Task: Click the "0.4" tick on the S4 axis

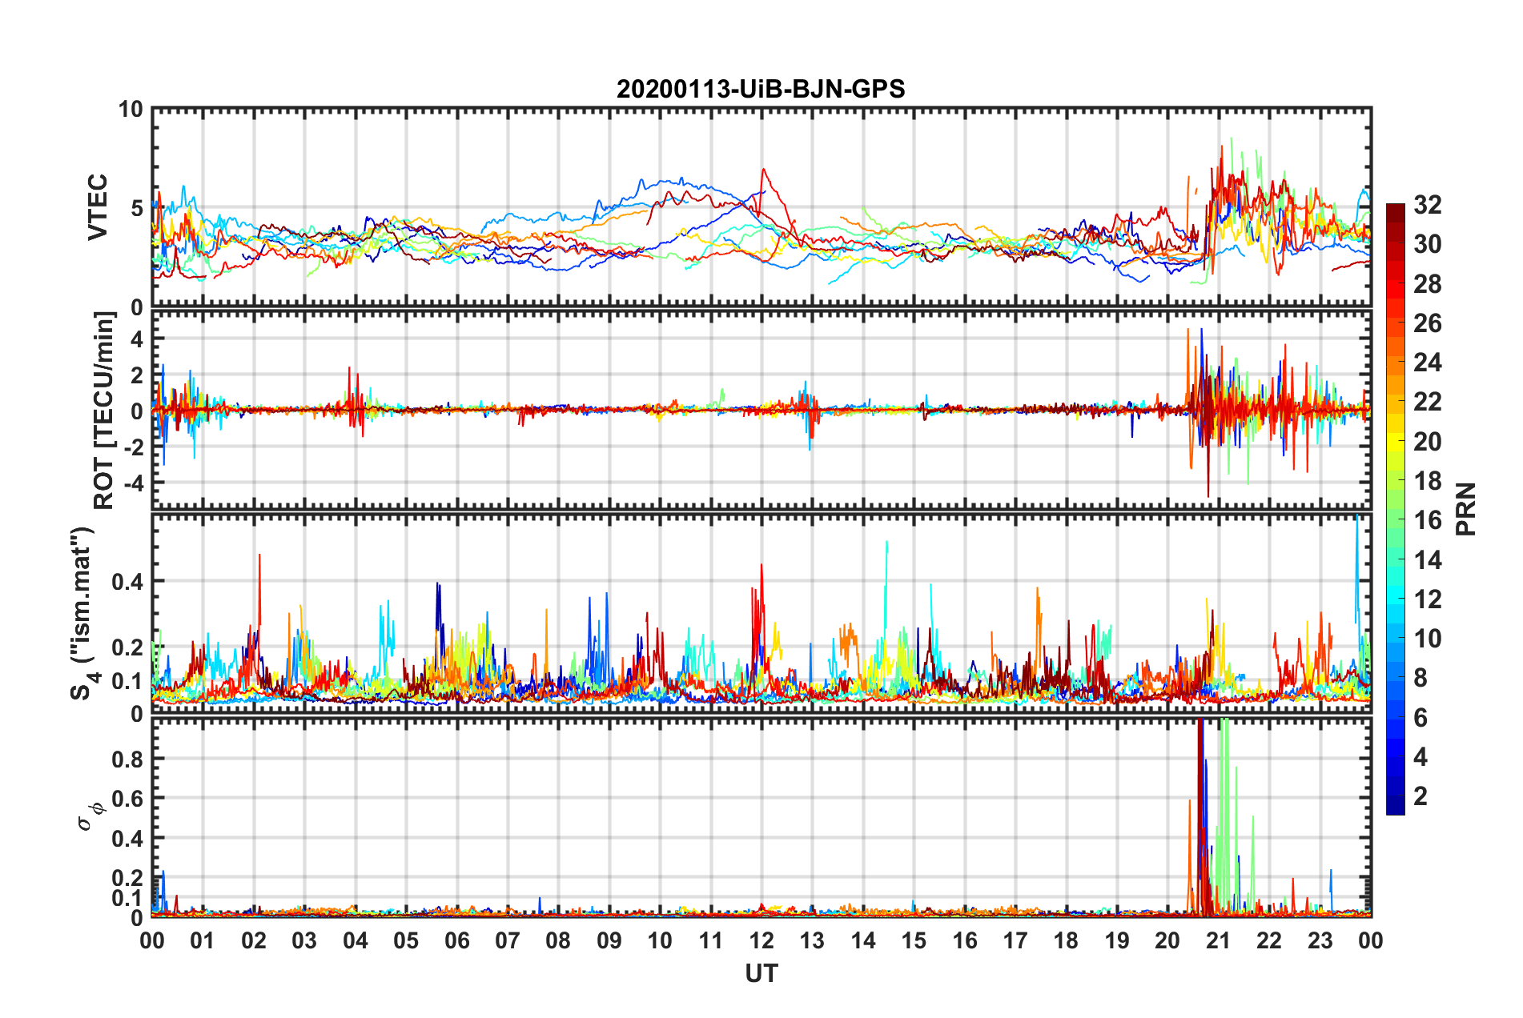Action: point(128,582)
